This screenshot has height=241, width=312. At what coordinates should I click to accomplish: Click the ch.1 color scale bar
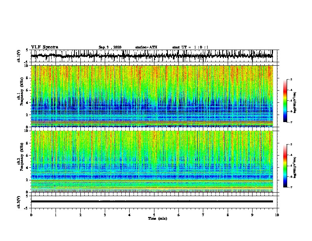point(285,101)
